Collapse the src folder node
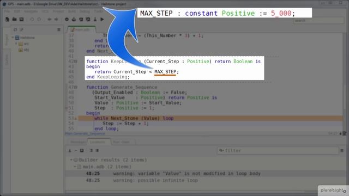Viewport: 349px width, 196px height. (x=16, y=44)
